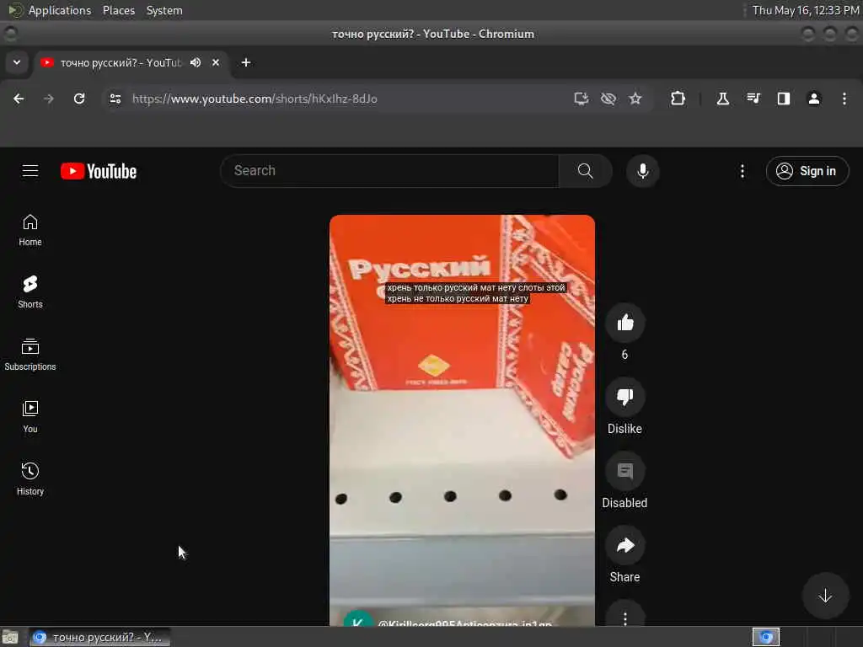The width and height of the screenshot is (863, 647).
Task: View site information icon in address bar
Action: tap(115, 99)
